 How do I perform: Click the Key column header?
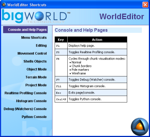(x=61, y=40)
